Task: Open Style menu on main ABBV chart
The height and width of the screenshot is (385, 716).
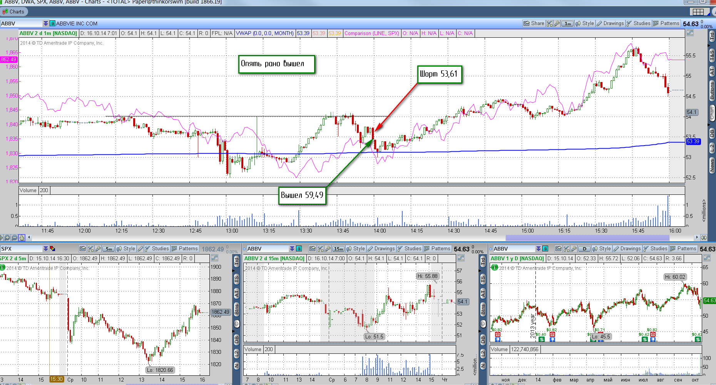Action: pos(585,23)
